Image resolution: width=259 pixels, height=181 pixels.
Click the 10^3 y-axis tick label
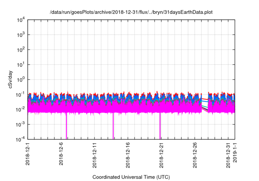21,35
